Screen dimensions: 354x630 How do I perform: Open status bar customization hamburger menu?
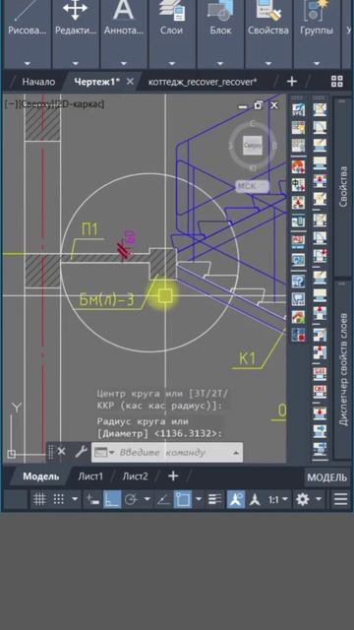(341, 500)
